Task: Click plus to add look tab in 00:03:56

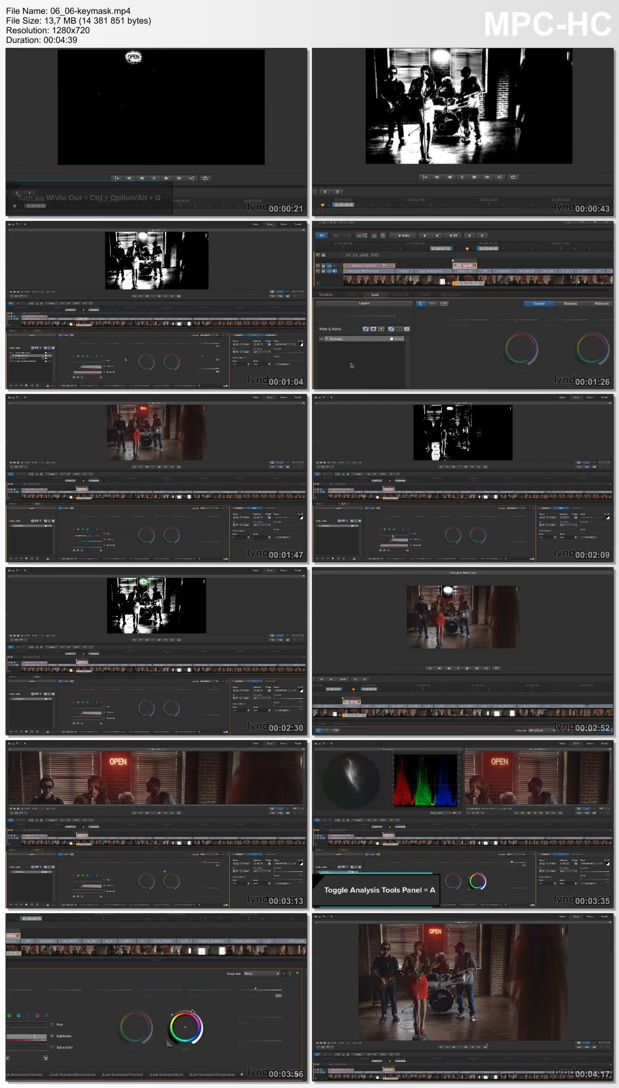Action: [242, 1074]
